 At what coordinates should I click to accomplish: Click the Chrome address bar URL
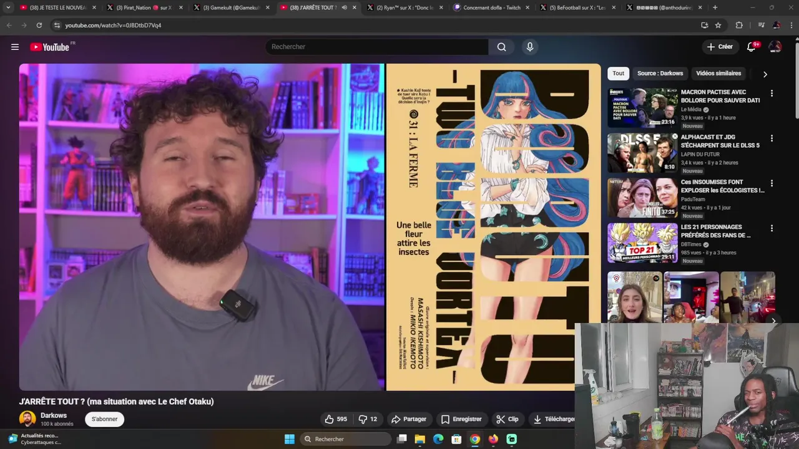(113, 25)
